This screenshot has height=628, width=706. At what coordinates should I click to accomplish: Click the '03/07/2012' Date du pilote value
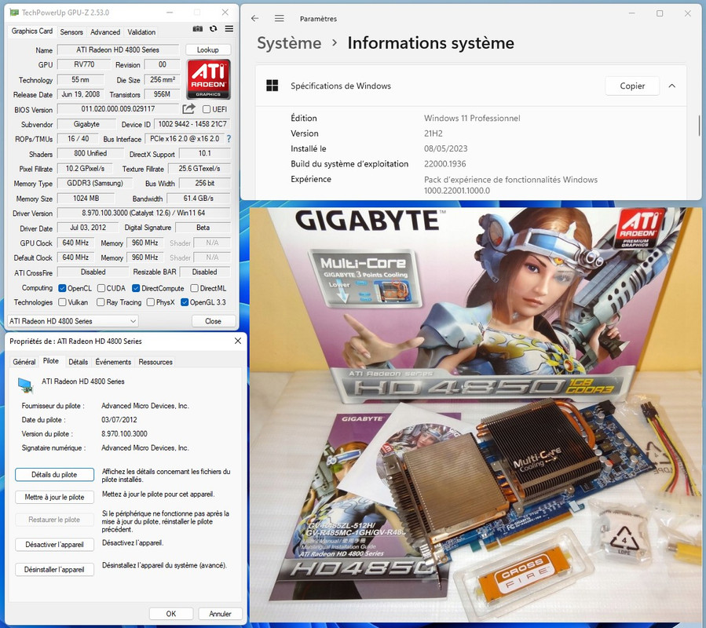[119, 419]
